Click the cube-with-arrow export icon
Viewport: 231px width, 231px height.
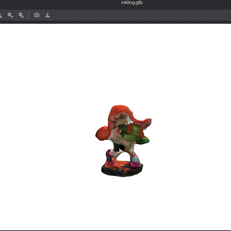pos(10,15)
